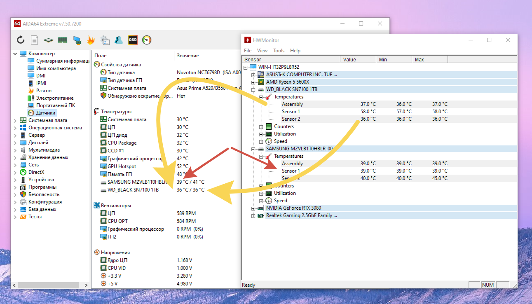
Task: Click the Операционная система Windows logo icon
Action: (23, 128)
